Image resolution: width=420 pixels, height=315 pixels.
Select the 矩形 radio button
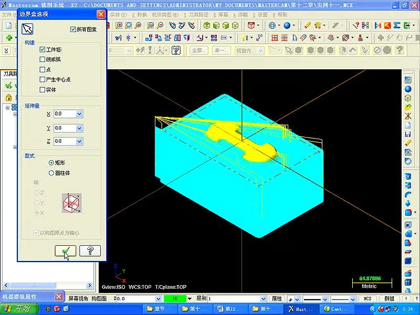51,163
